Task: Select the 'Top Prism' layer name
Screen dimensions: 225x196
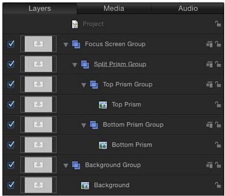Action: 127,105
